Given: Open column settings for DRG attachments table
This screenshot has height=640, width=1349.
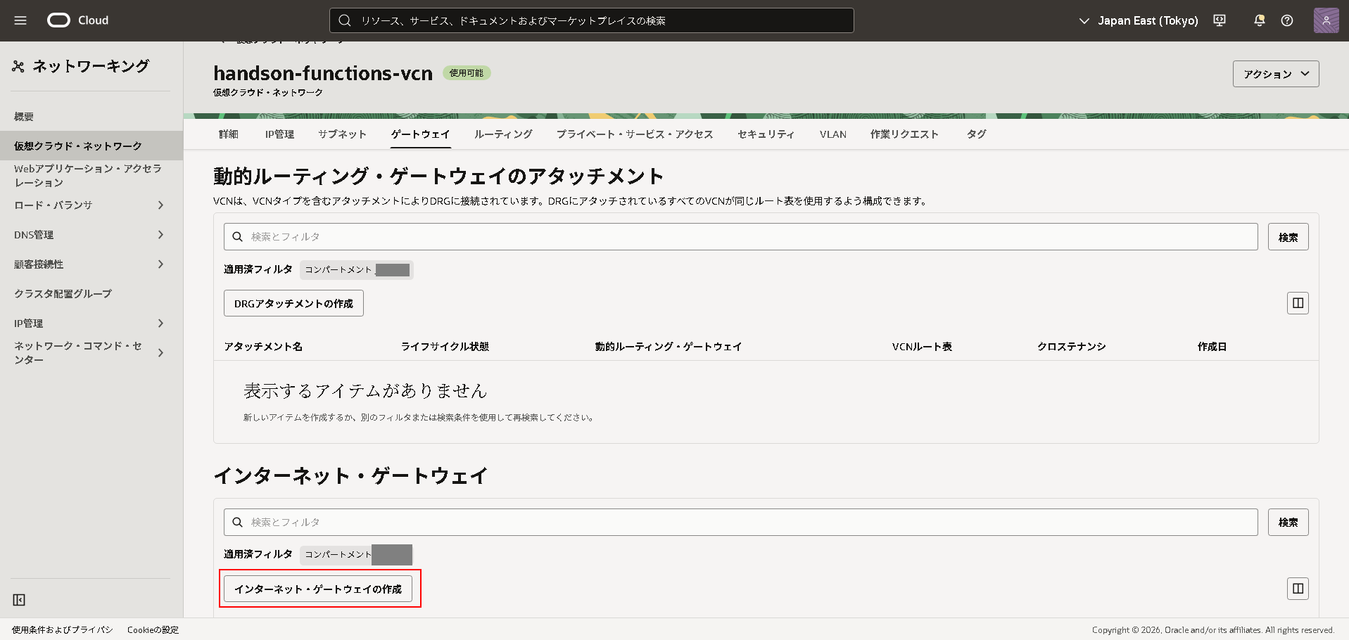Looking at the screenshot, I should tap(1298, 303).
